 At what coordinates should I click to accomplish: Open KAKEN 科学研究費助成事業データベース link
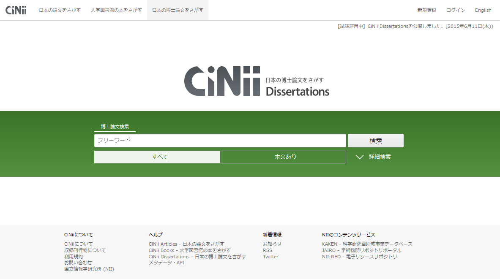click(x=367, y=244)
